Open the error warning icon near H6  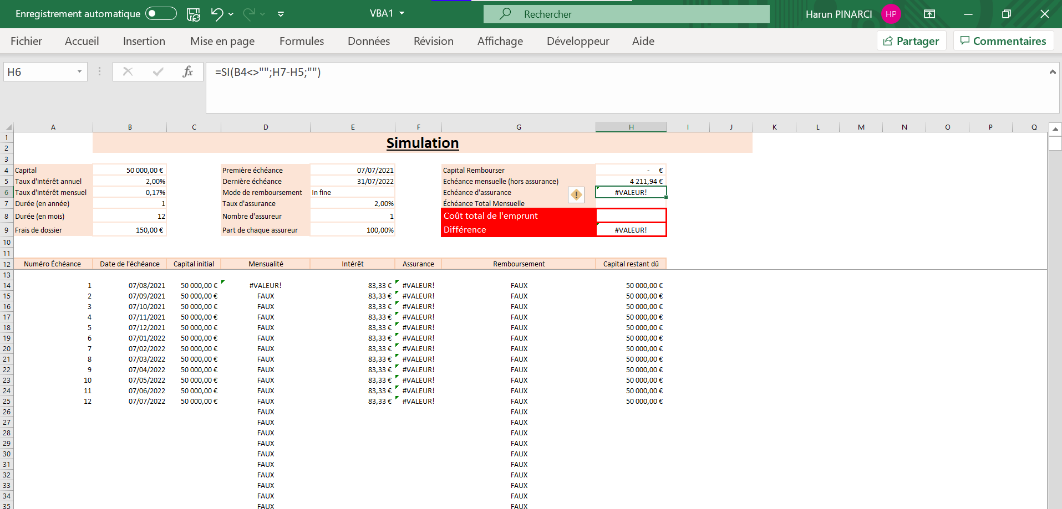(x=576, y=194)
